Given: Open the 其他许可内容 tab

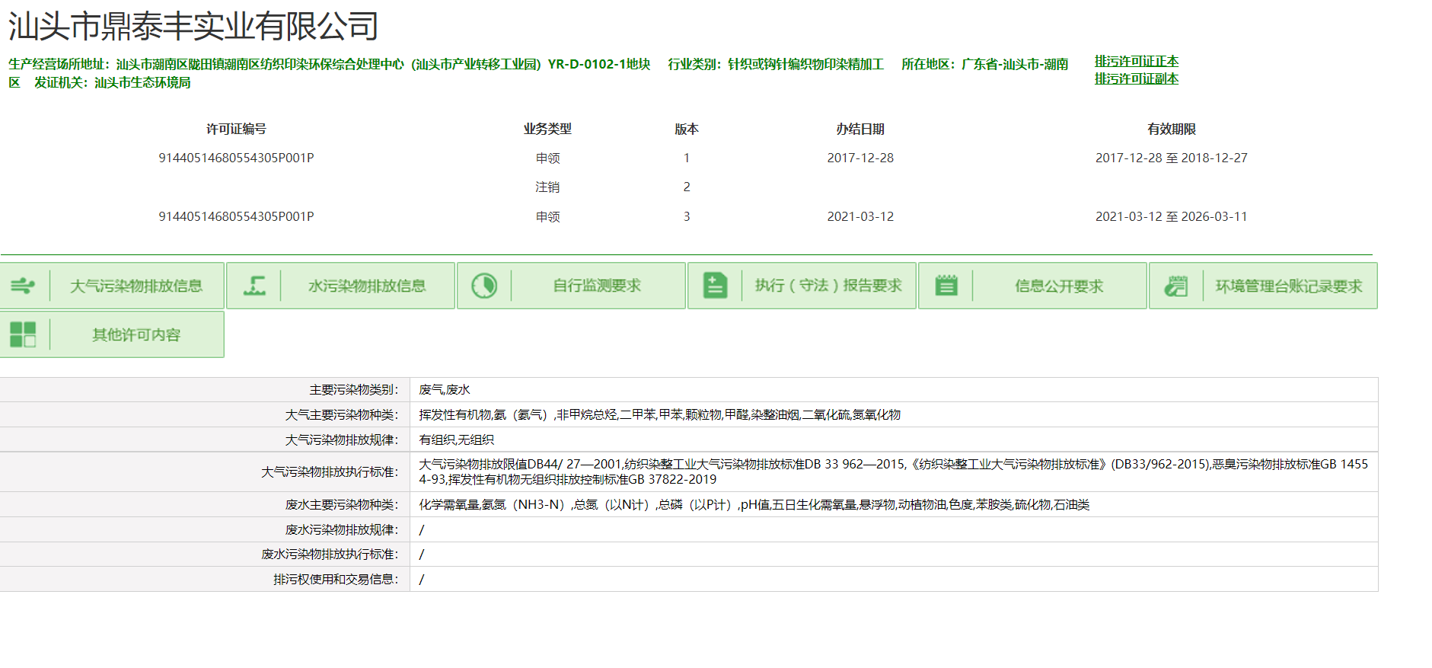Looking at the screenshot, I should pos(112,334).
